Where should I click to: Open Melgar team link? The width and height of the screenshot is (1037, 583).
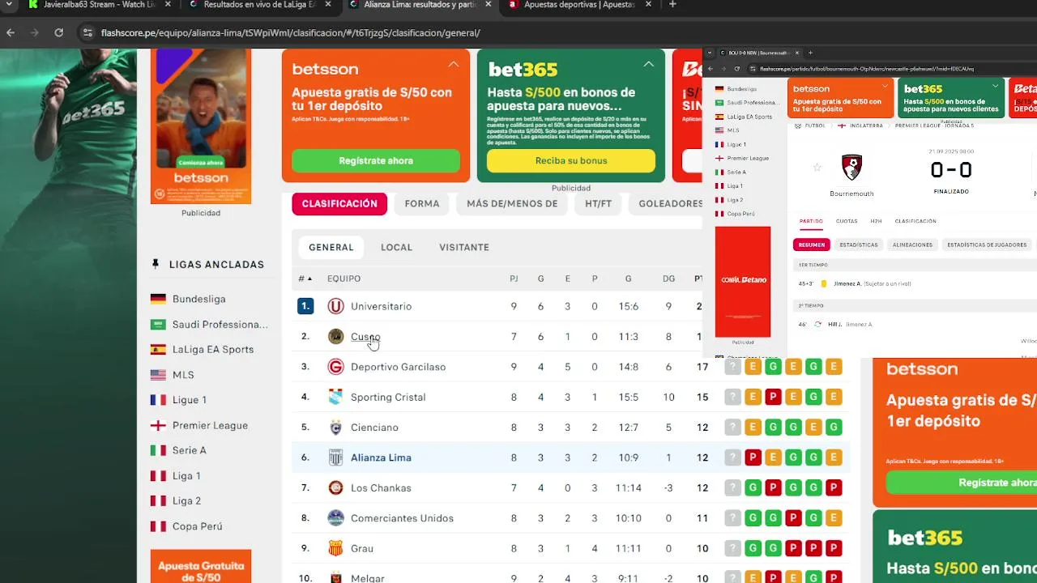(368, 578)
